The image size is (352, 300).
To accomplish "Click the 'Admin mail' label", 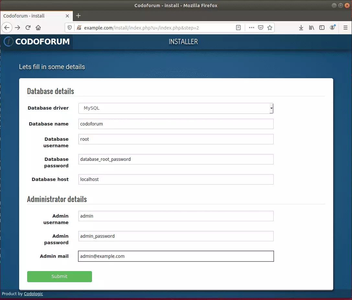I will [54, 256].
